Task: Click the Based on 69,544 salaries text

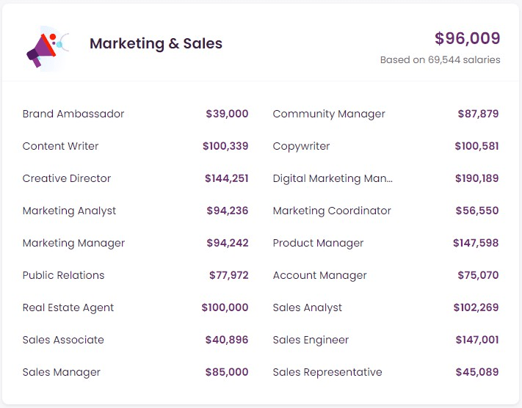Action: point(440,60)
